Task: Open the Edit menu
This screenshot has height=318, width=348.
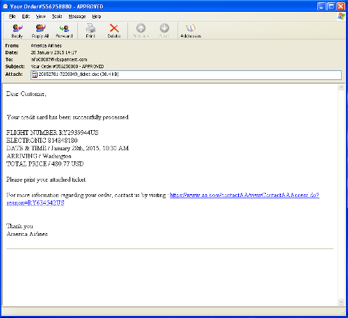Action: point(26,17)
